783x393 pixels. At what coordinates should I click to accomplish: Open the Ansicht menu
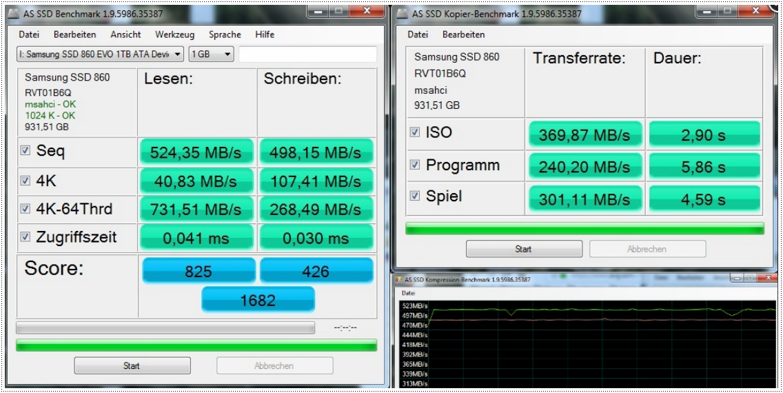[126, 34]
